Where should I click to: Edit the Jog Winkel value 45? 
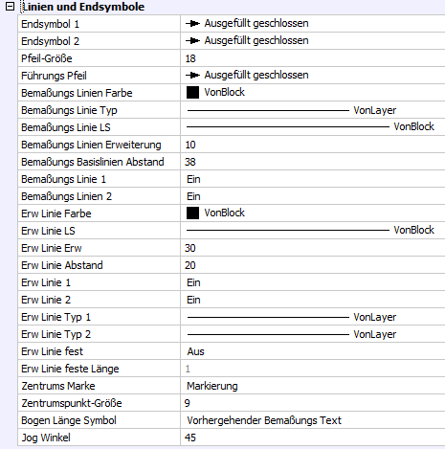pos(313,438)
